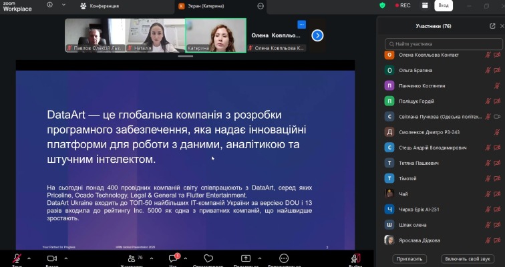
Task: Click the shared DataArt presentation slide
Action: [x=185, y=160]
